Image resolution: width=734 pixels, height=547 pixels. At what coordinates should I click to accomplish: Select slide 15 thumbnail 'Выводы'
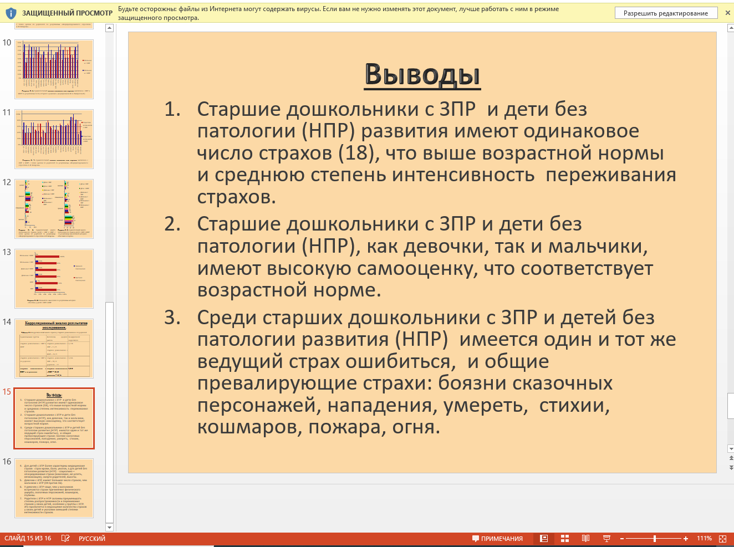tap(54, 418)
